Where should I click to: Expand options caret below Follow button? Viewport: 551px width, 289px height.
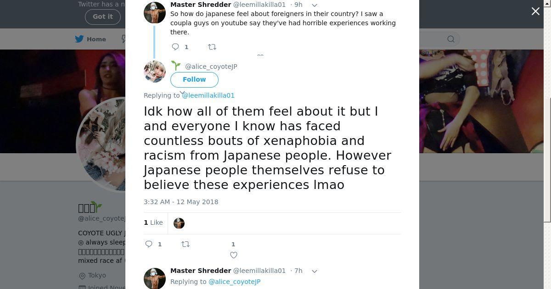click(x=182, y=93)
